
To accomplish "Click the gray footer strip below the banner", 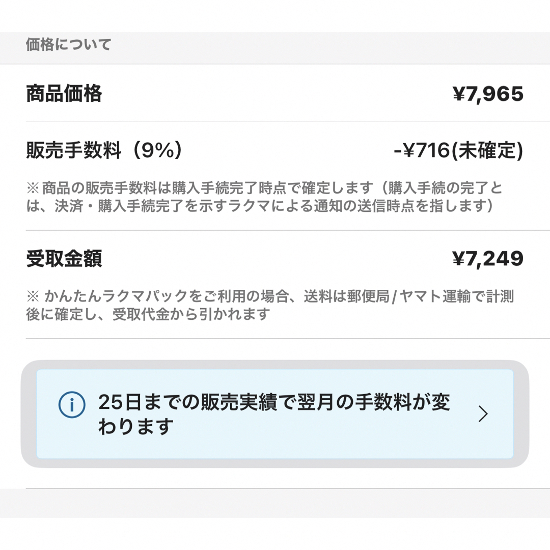I will tap(275, 503).
